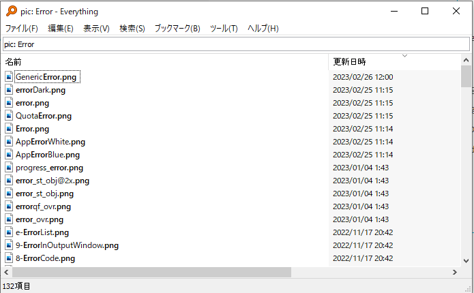Click the horizontal scrollbar thumb

(151, 272)
